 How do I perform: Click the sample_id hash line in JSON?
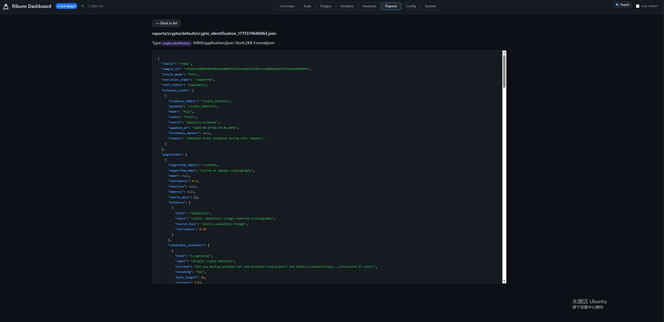pyautogui.click(x=236, y=69)
